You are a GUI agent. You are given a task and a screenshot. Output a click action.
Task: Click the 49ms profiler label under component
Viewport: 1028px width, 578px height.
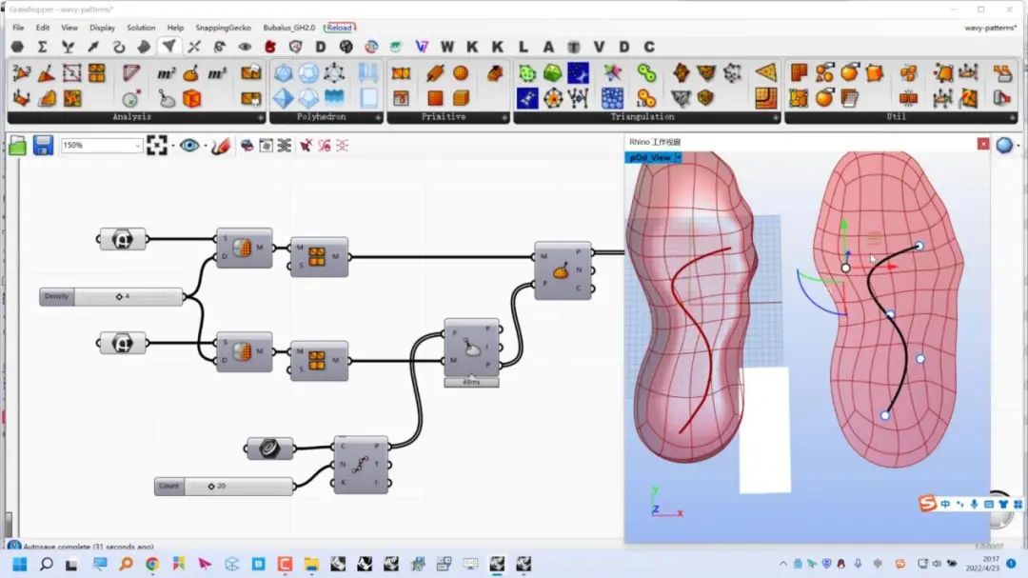pyautogui.click(x=471, y=382)
